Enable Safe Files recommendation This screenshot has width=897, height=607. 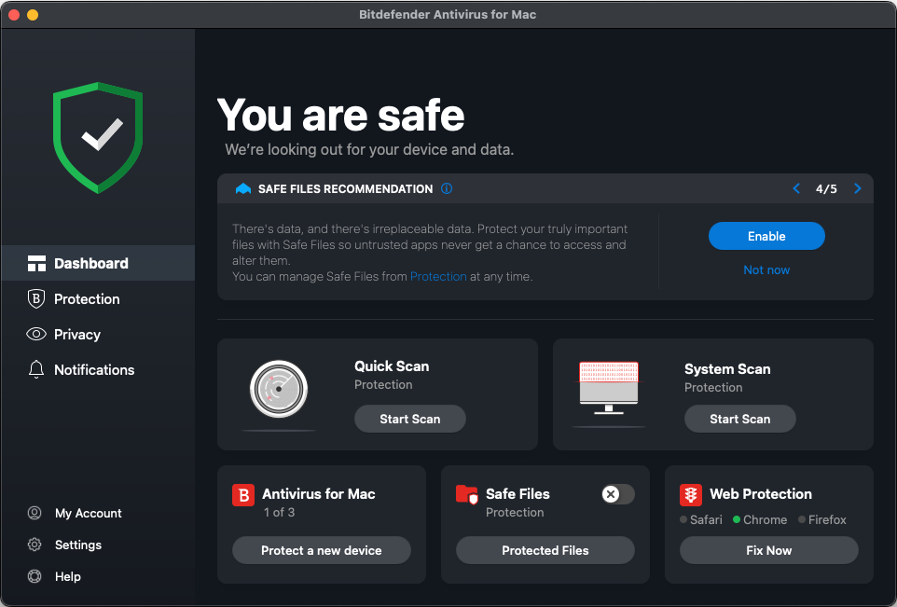766,236
